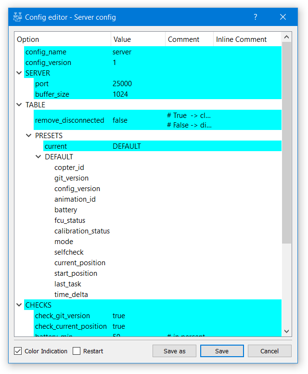Select the mode item
Viewport: 308px width, 374px height.
(x=64, y=241)
